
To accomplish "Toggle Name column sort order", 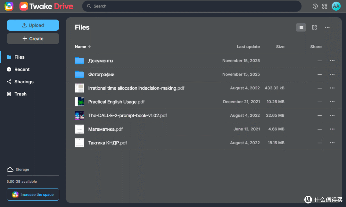I will pos(83,47).
